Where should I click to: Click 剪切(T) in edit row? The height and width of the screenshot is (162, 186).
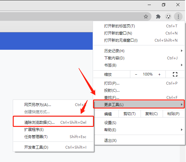[129, 114]
